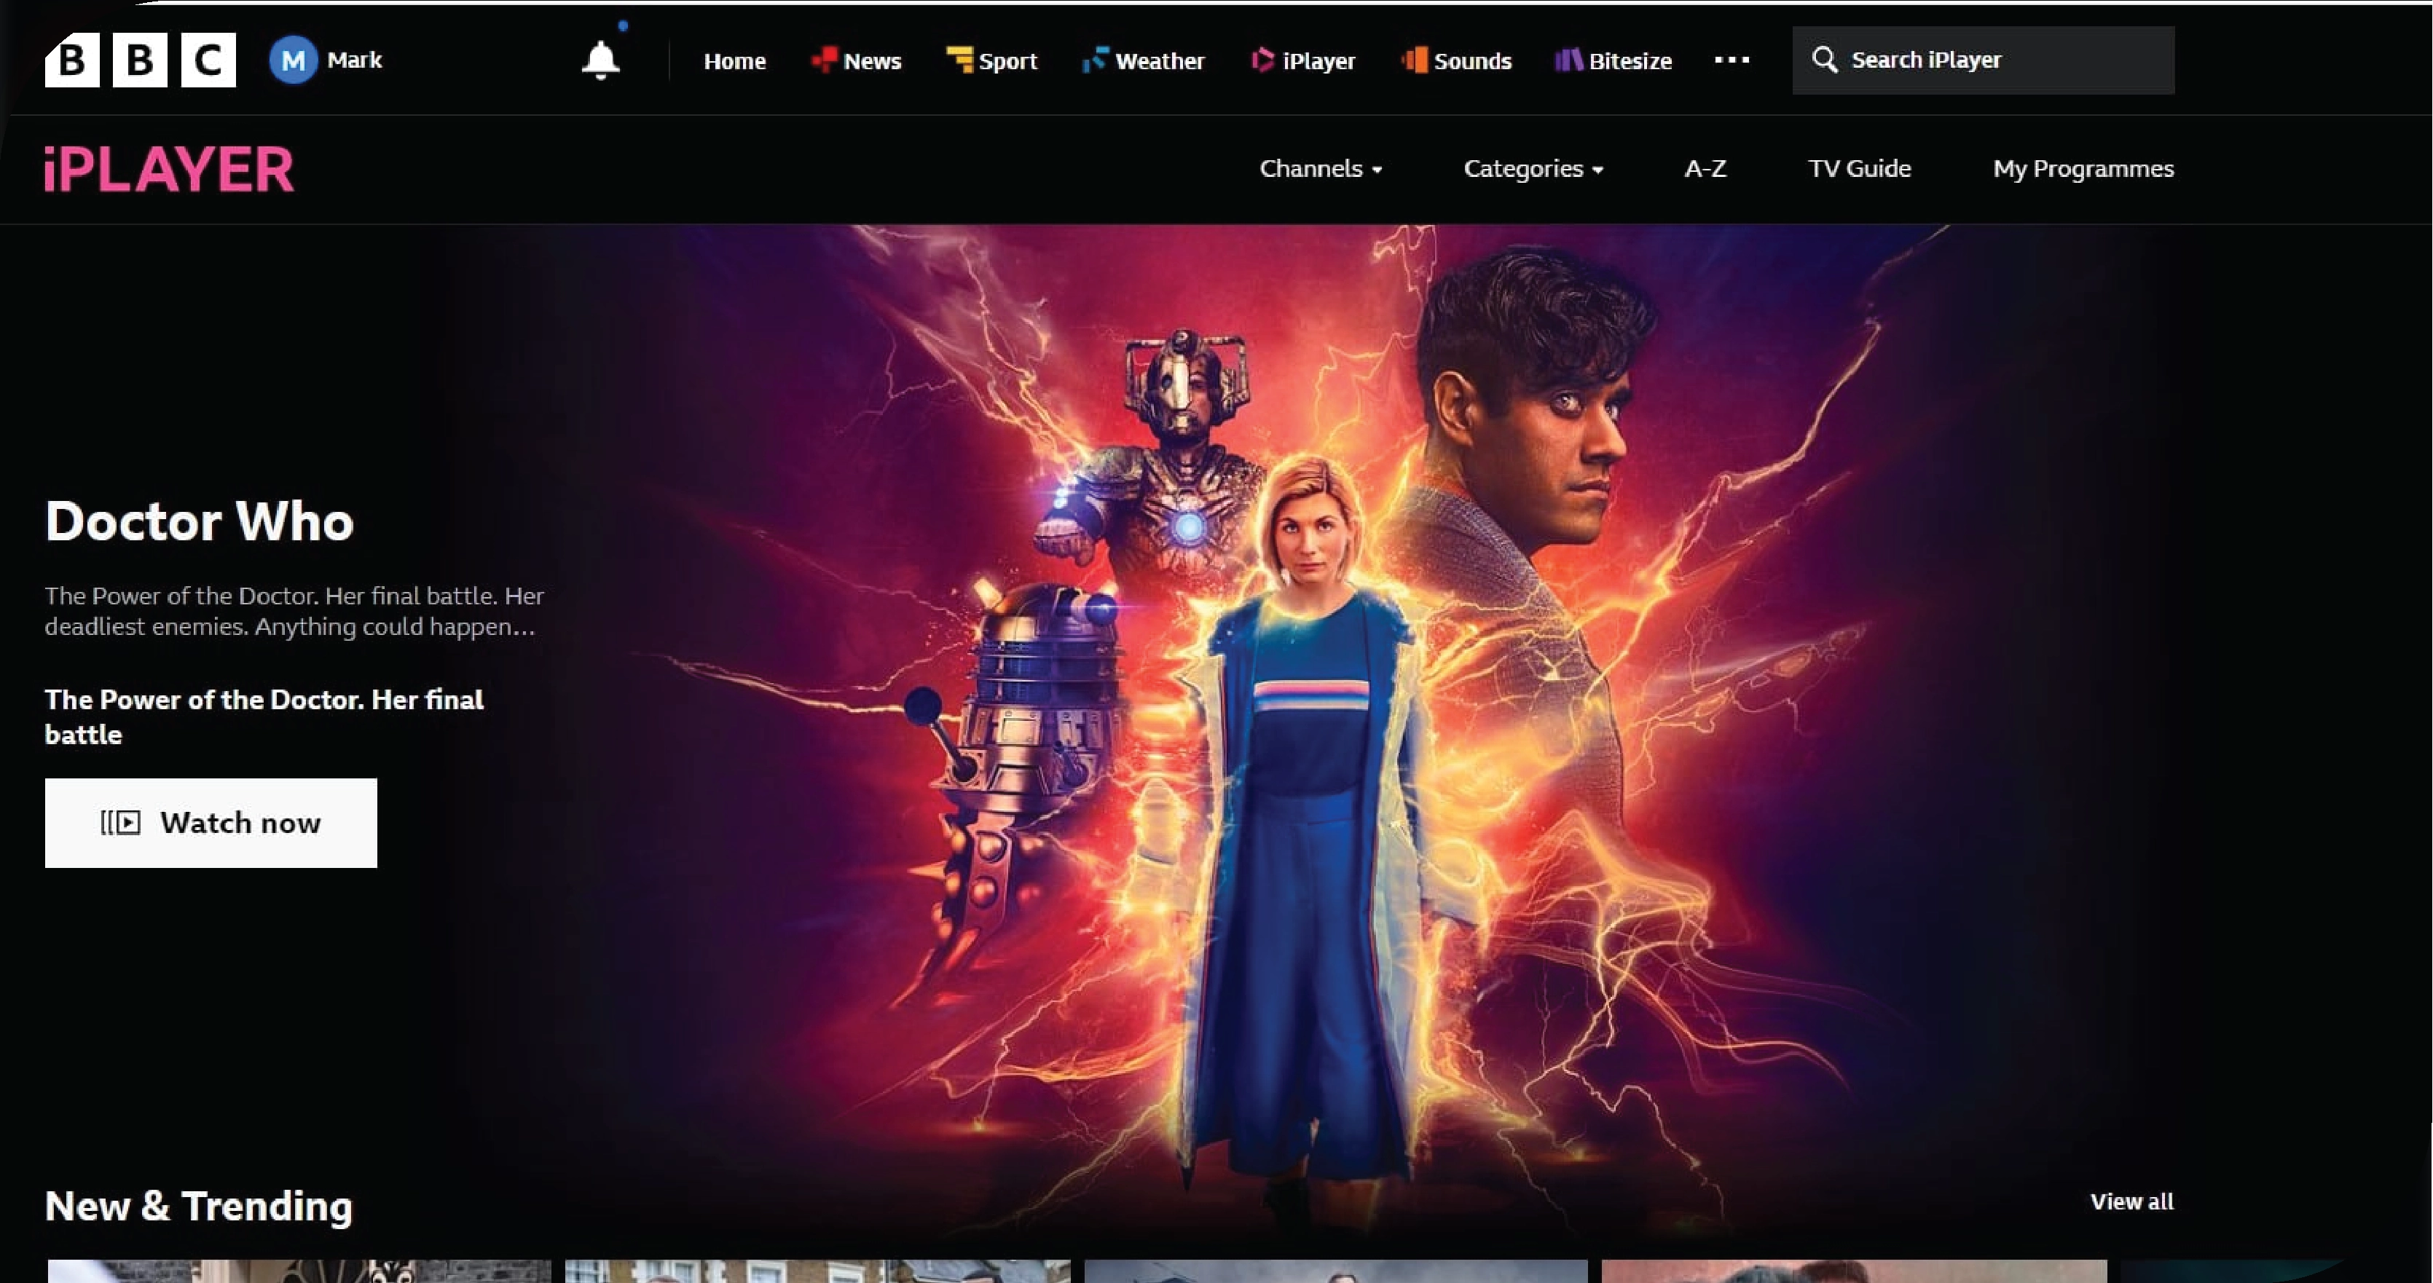2433x1283 pixels.
Task: Open BBC Sounds
Action: 1458,60
